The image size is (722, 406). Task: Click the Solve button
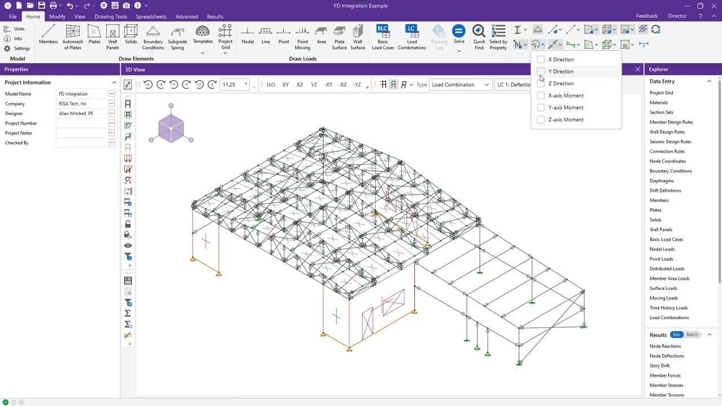tap(459, 34)
